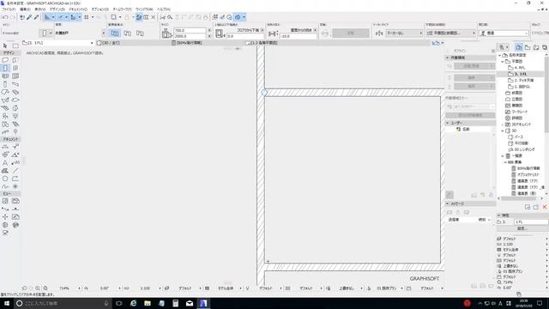Click the greyed flip button in the info box
This screenshot has width=549, height=309.
pos(351,33)
